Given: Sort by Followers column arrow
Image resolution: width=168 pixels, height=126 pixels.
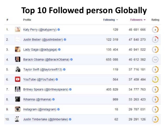Looking at the screenshot, I should pos(145,20).
